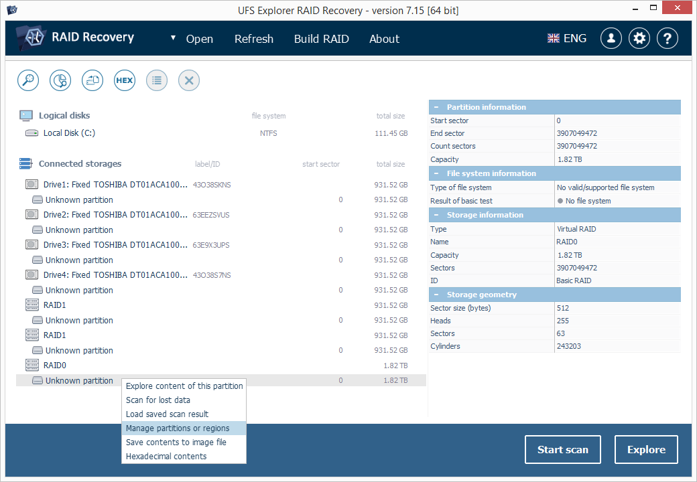Choose Manage partitions or regions

(184, 428)
